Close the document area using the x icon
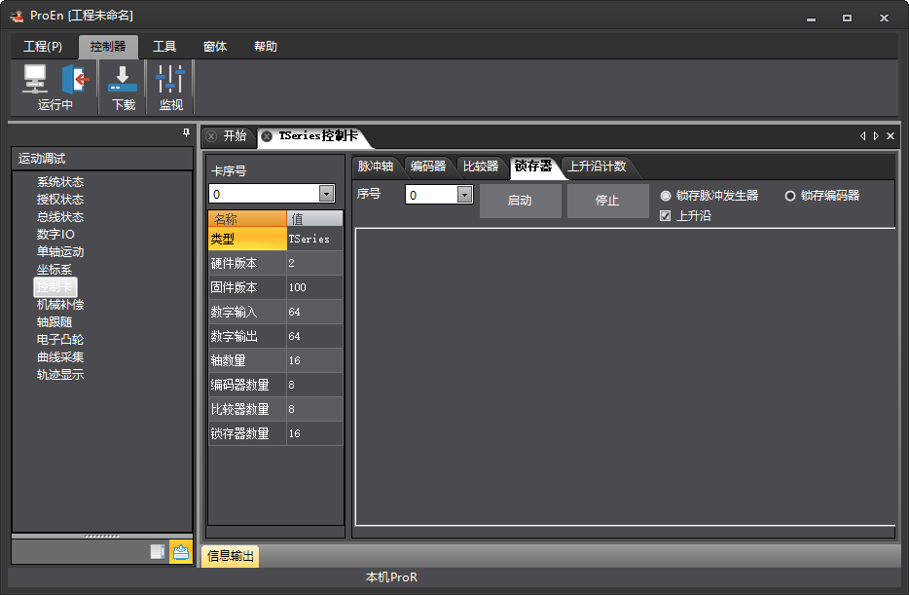The height and width of the screenshot is (595, 909). pos(891,135)
